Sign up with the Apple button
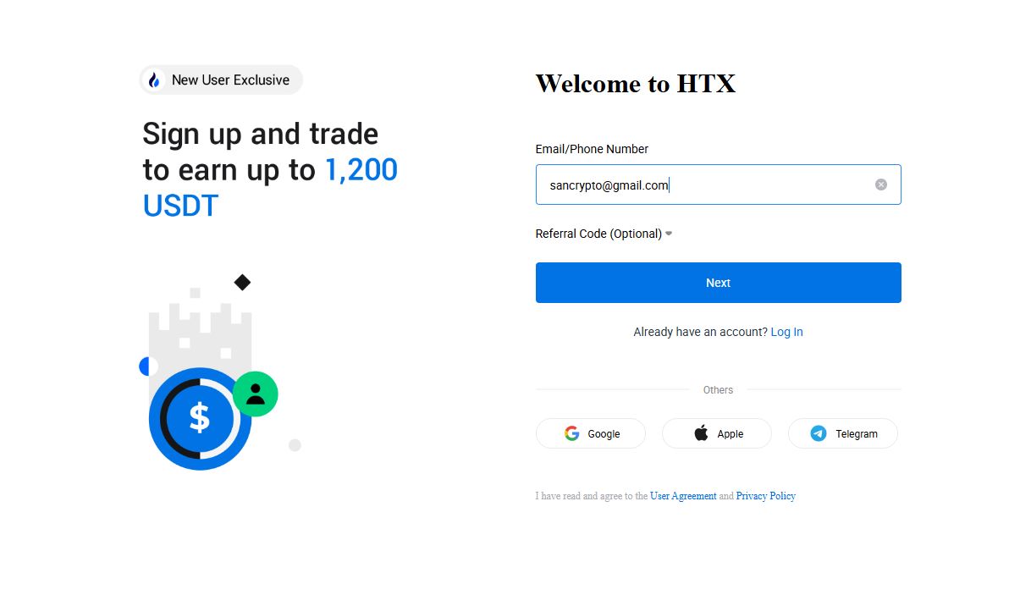This screenshot has width=1009, height=595. (x=717, y=433)
